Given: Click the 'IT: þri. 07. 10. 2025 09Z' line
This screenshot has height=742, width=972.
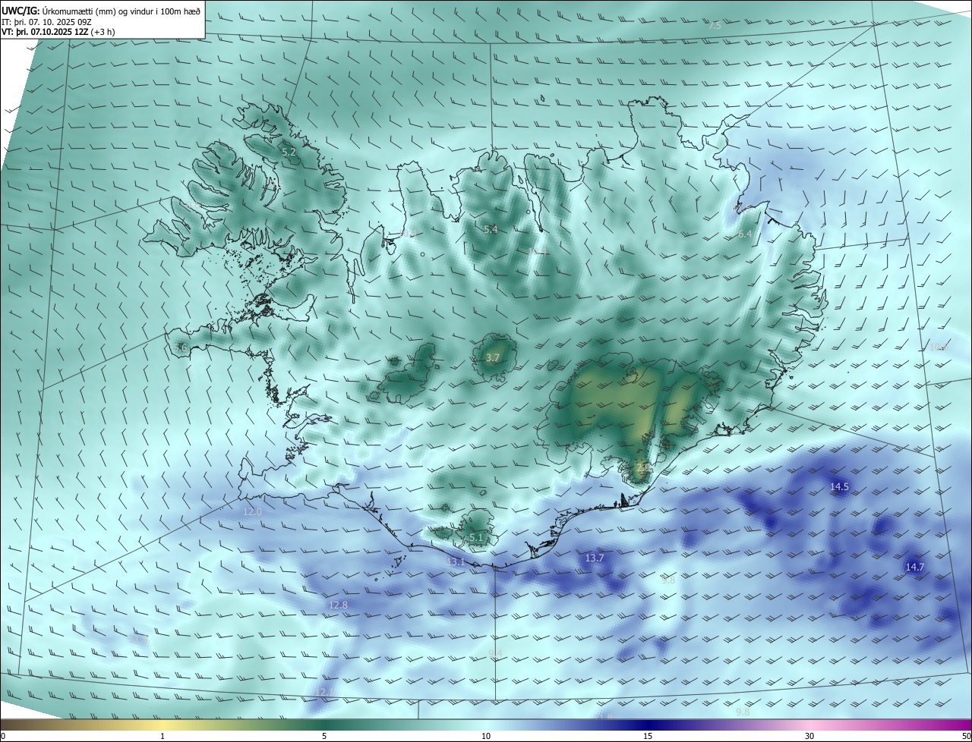Looking at the screenshot, I should coord(47,21).
